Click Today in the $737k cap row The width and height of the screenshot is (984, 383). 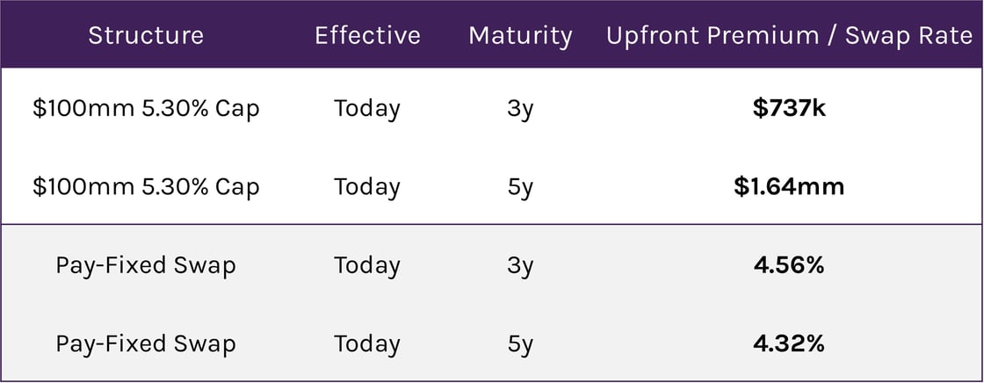pyautogui.click(x=367, y=109)
